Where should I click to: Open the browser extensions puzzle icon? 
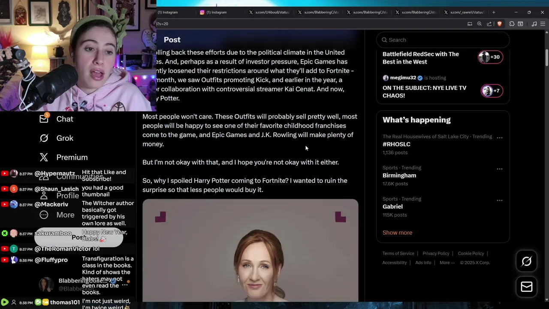coord(512,24)
